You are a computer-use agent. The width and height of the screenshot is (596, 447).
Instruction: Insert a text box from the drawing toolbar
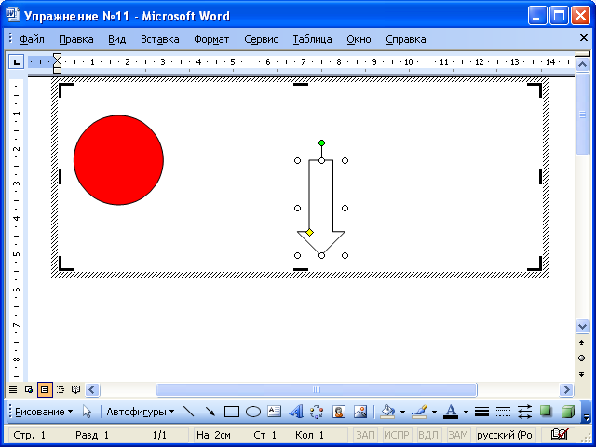pyautogui.click(x=274, y=412)
